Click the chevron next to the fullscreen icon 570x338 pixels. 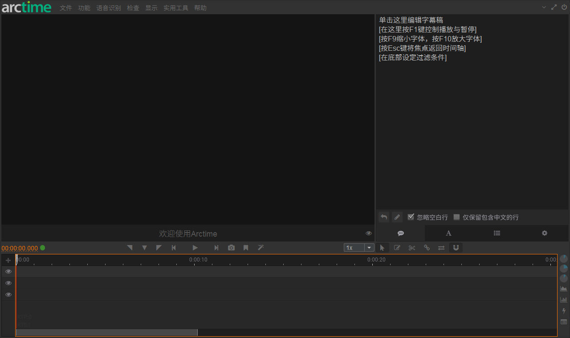(x=544, y=7)
